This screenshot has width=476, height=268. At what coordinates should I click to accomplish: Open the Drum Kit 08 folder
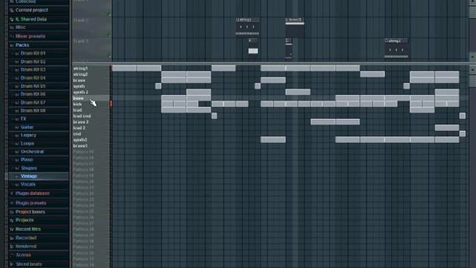point(33,111)
